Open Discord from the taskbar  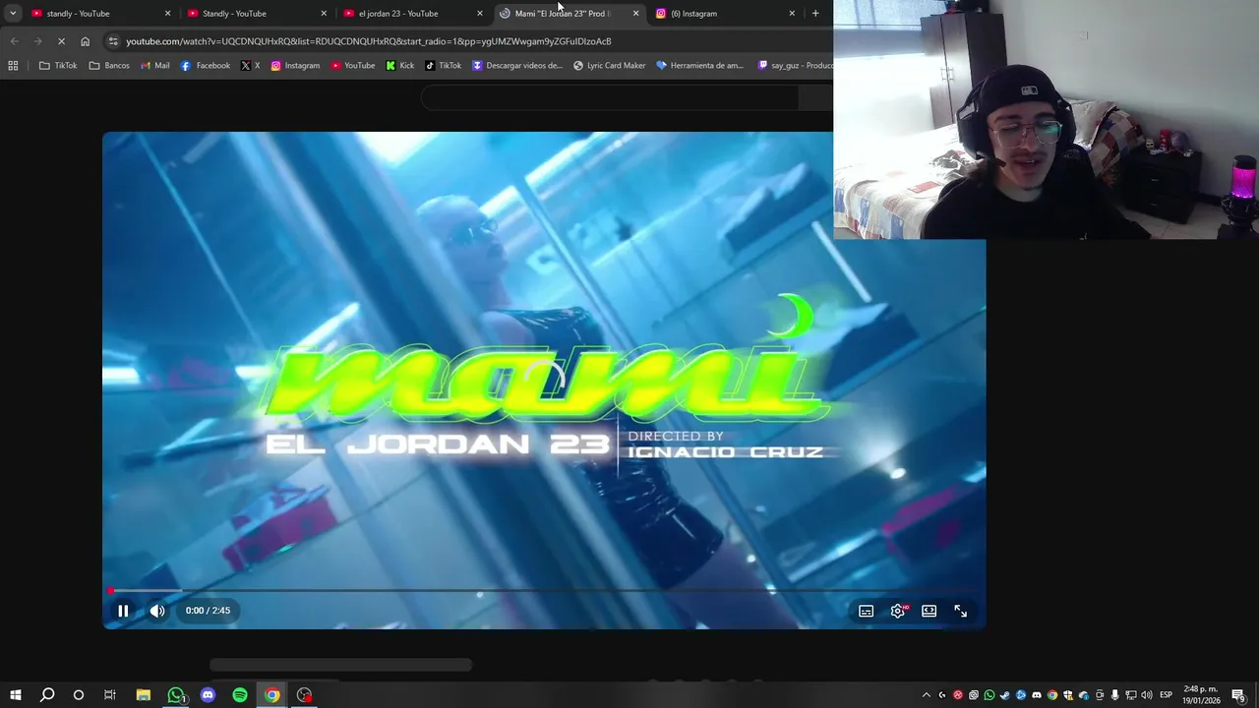[x=208, y=695]
